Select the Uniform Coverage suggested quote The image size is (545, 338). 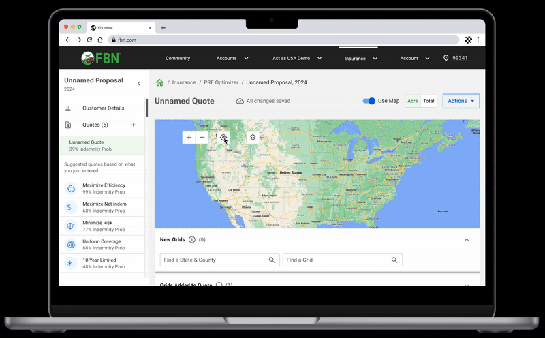[102, 245]
